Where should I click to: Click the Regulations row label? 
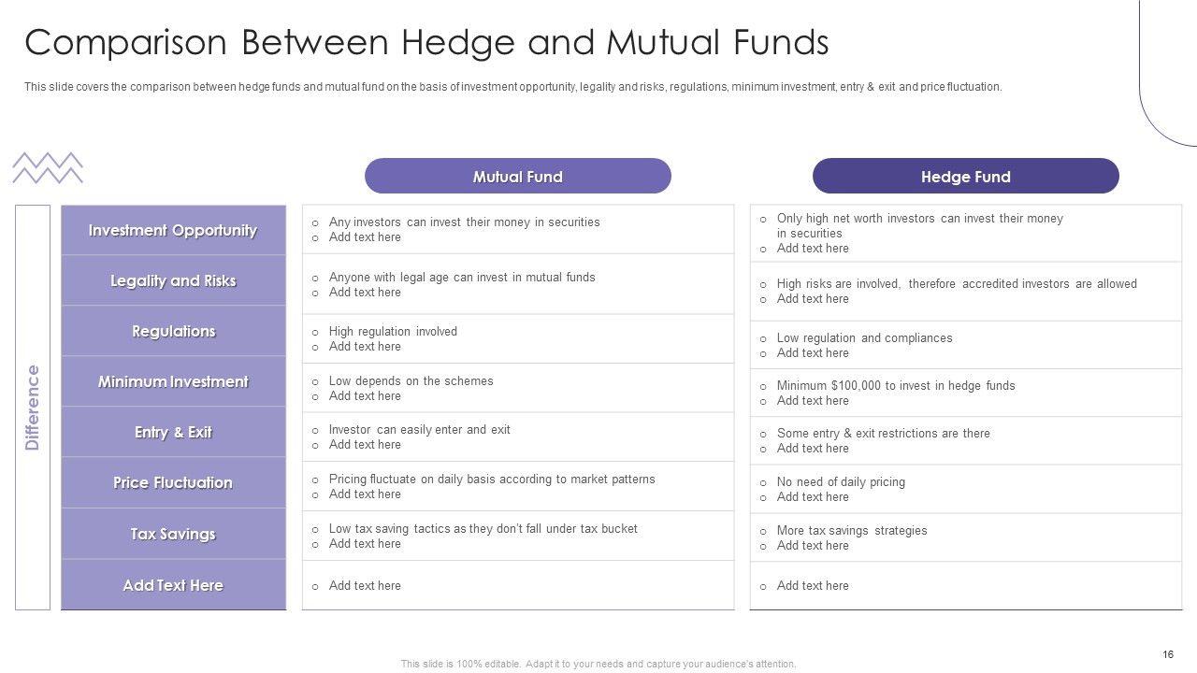click(173, 332)
